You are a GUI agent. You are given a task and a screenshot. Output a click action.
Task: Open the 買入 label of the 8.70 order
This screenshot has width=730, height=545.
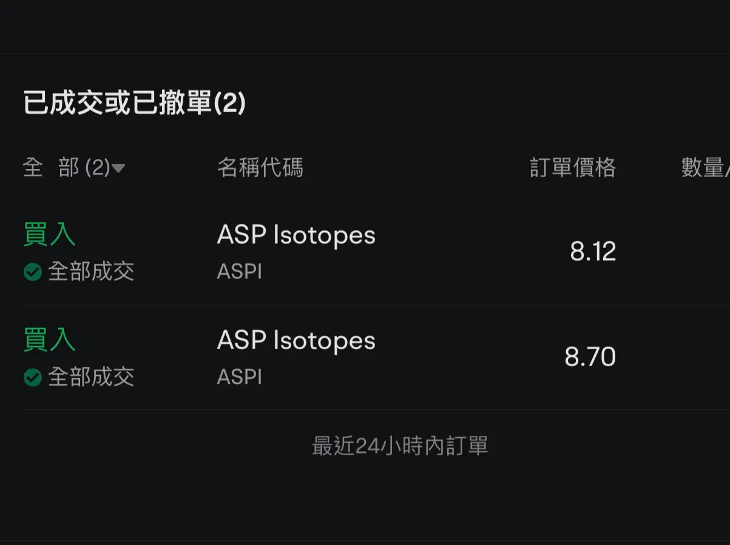coord(49,339)
